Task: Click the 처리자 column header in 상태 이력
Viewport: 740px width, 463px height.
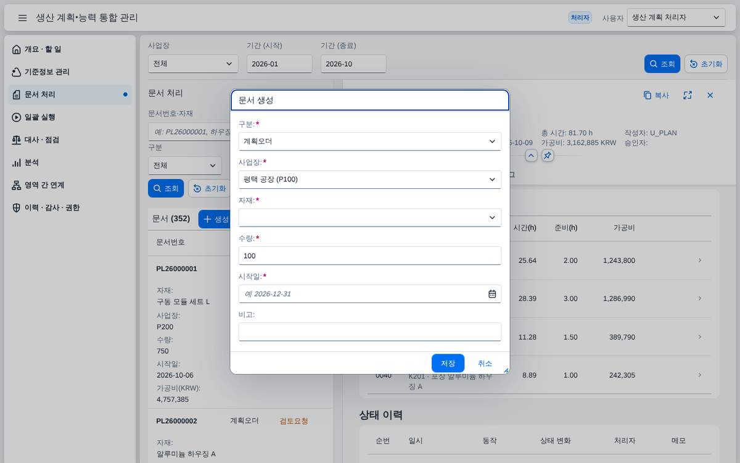Action: 625,441
